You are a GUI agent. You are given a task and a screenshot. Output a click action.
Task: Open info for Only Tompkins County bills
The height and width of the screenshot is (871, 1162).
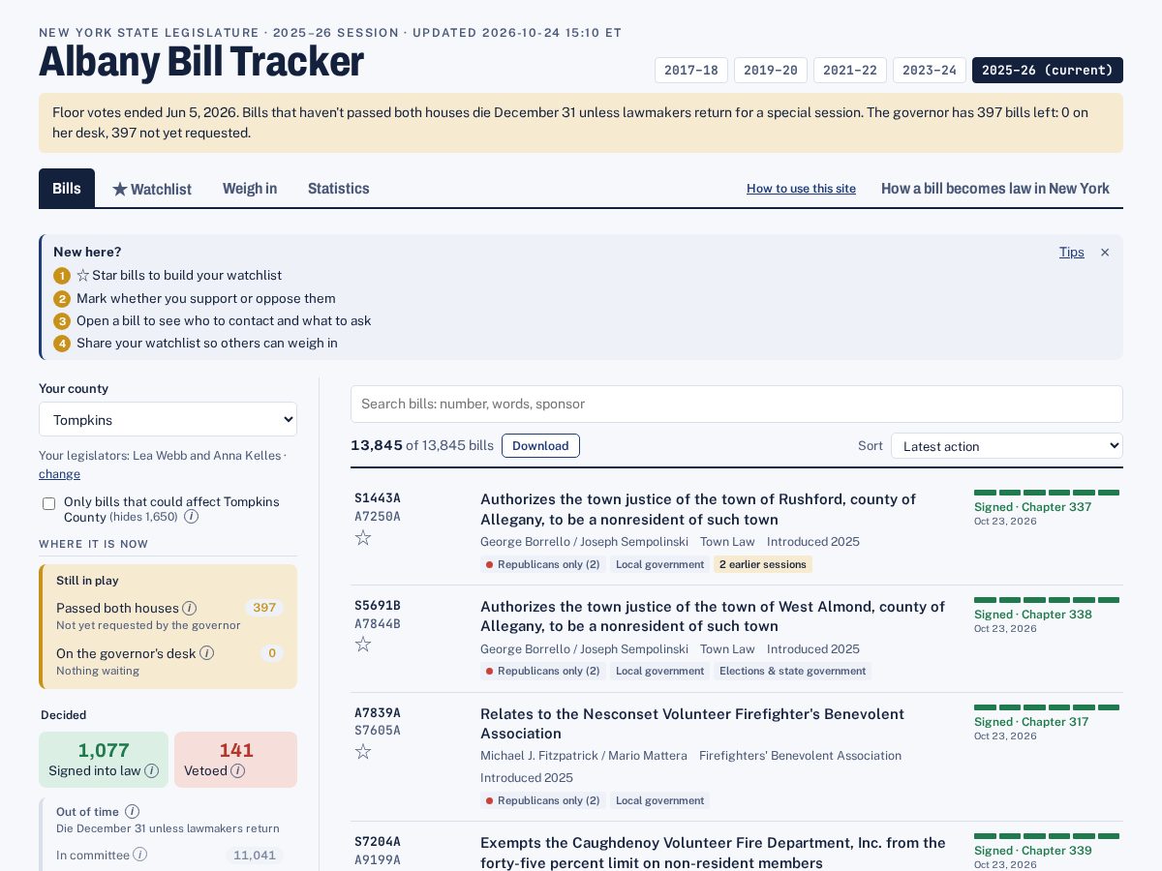coord(192,517)
